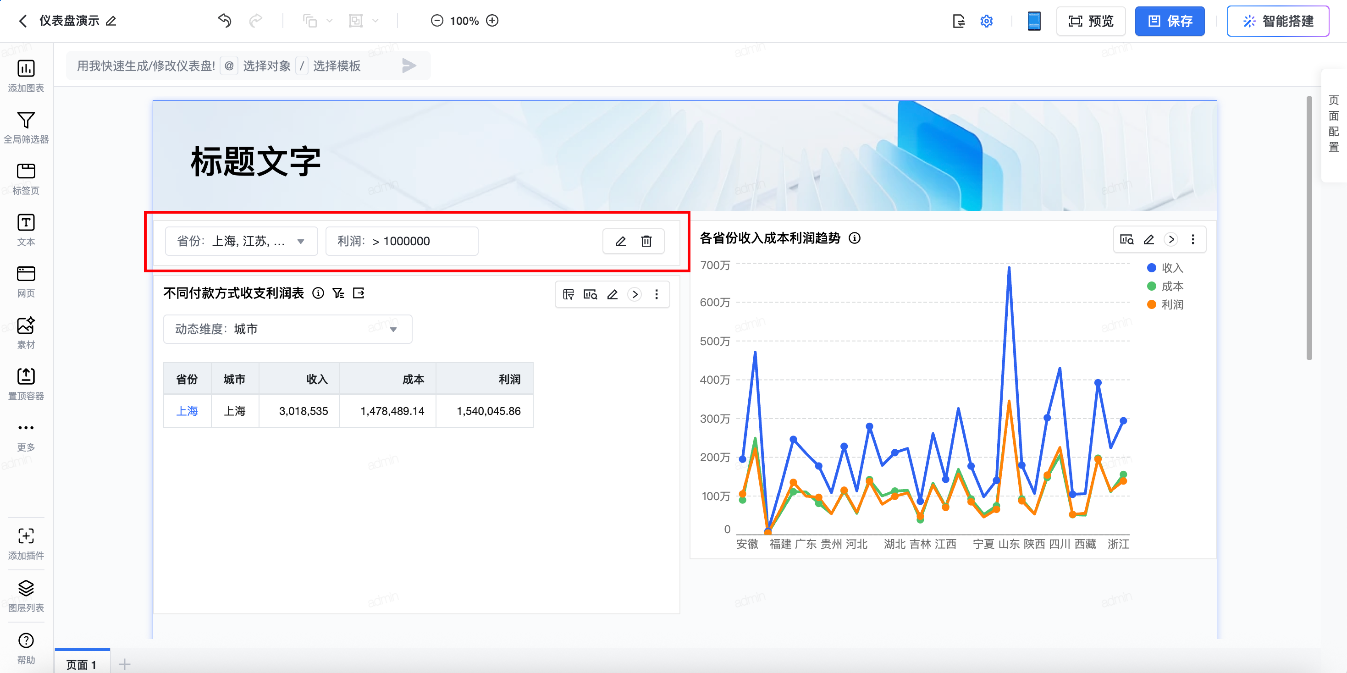Open the 动态维度 城市 dropdown
Screen dimensions: 1347x673
click(287, 329)
